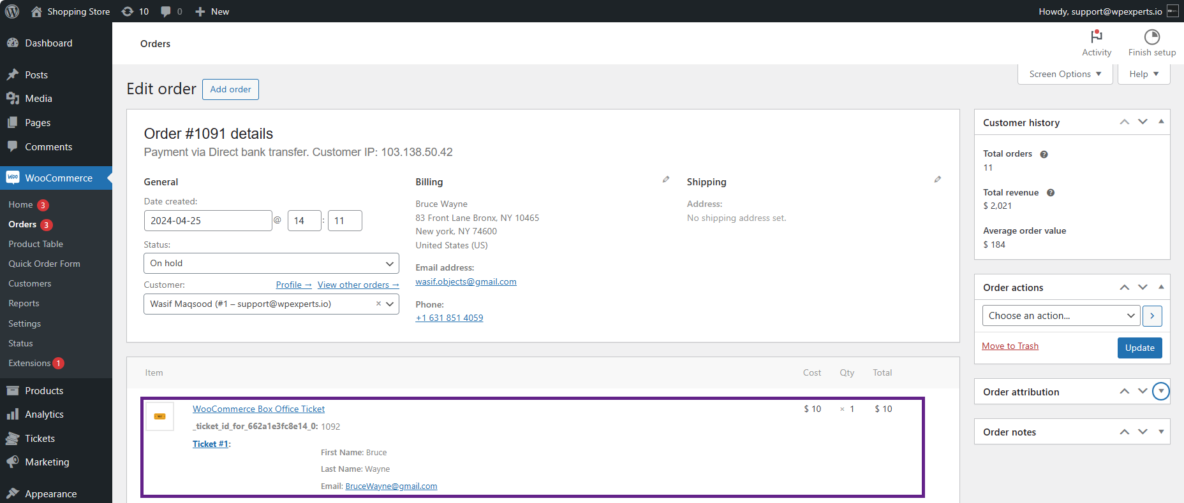
Task: Clear the selected customer with the x icon
Action: click(x=378, y=304)
